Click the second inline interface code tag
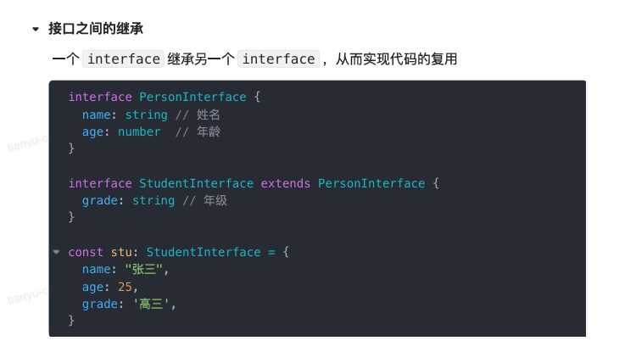 (278, 59)
